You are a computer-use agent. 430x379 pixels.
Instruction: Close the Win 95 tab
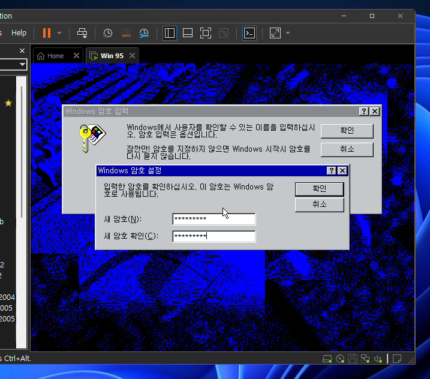tap(132, 56)
